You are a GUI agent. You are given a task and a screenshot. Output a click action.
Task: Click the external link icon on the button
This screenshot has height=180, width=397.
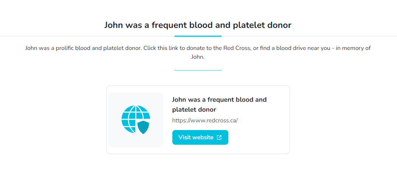click(x=219, y=137)
